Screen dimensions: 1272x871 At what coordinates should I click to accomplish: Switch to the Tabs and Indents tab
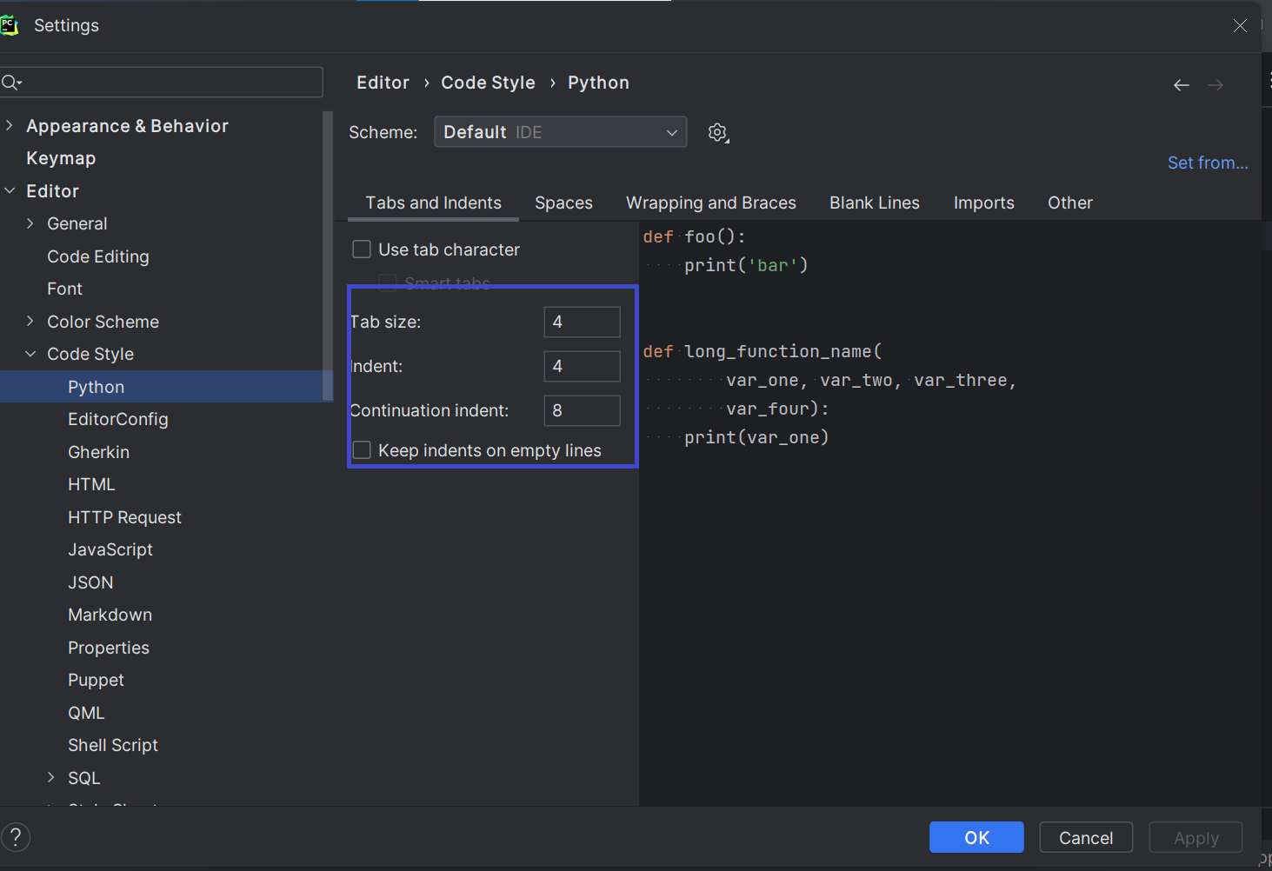coord(433,203)
